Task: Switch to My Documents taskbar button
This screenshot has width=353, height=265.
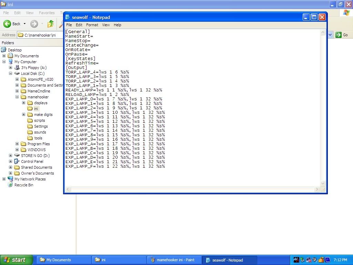Action: (x=63, y=260)
